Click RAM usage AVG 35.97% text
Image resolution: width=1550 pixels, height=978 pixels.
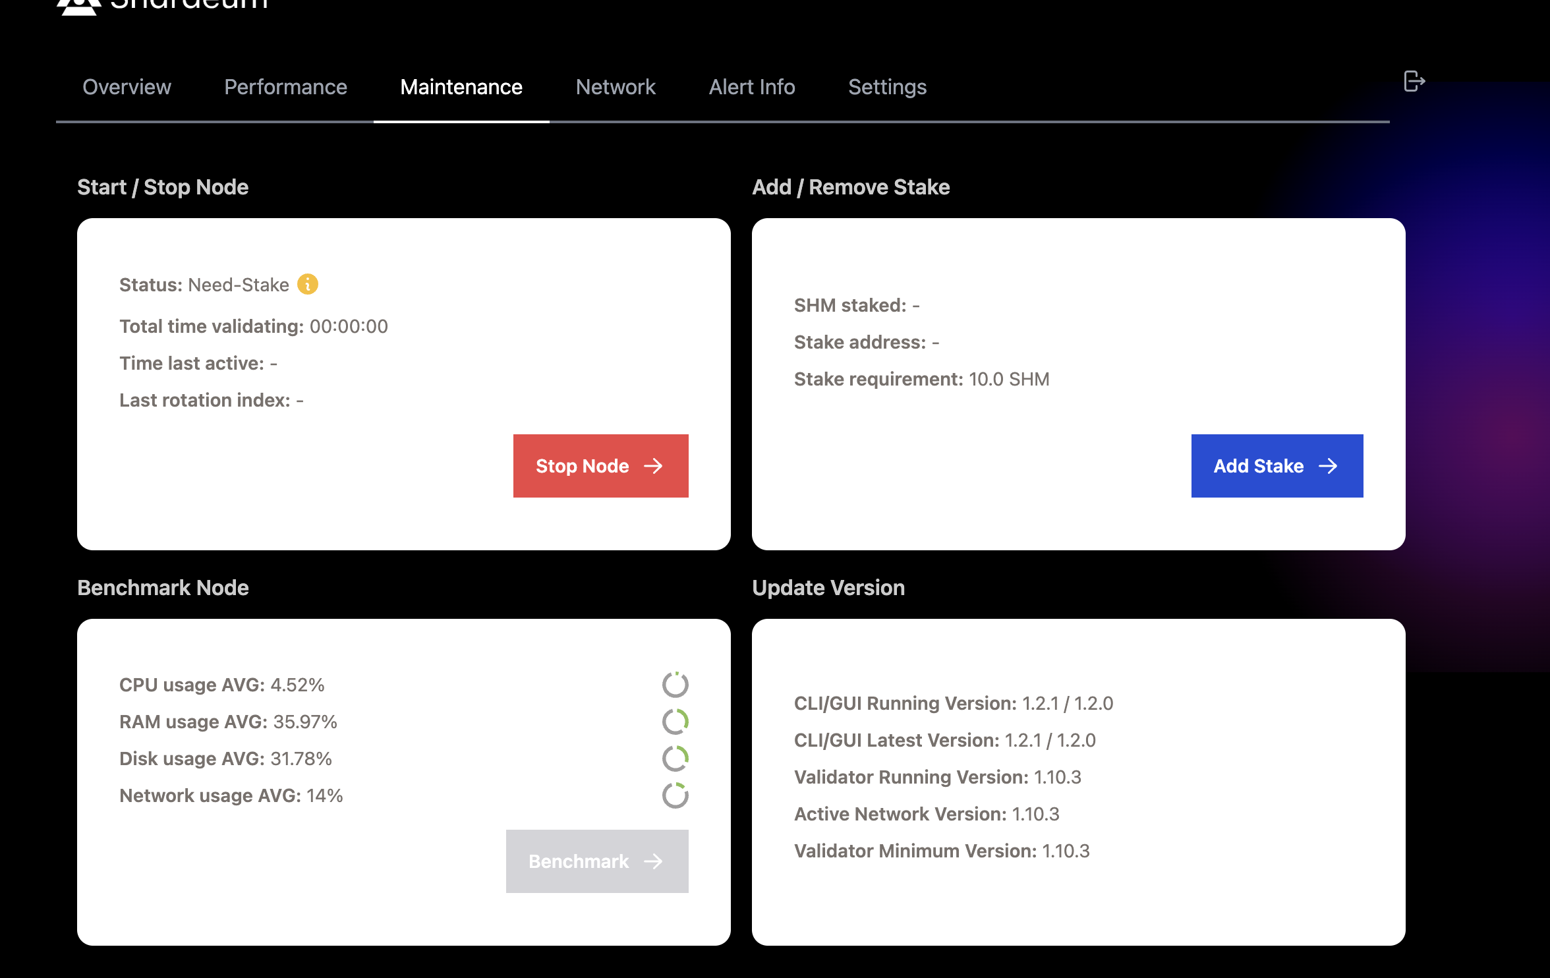(x=228, y=722)
